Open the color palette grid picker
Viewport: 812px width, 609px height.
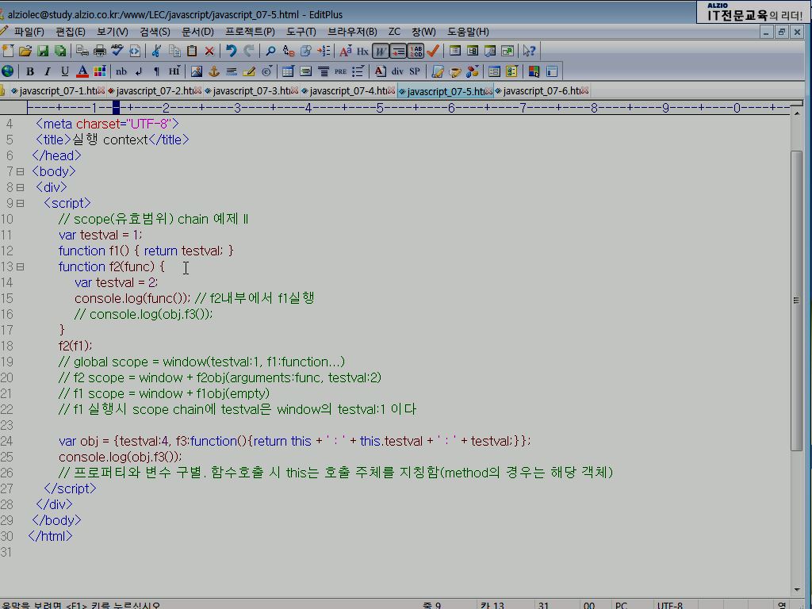tap(99, 71)
